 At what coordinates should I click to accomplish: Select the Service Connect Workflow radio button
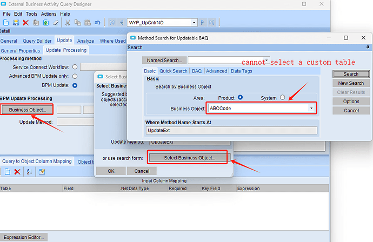click(75, 67)
